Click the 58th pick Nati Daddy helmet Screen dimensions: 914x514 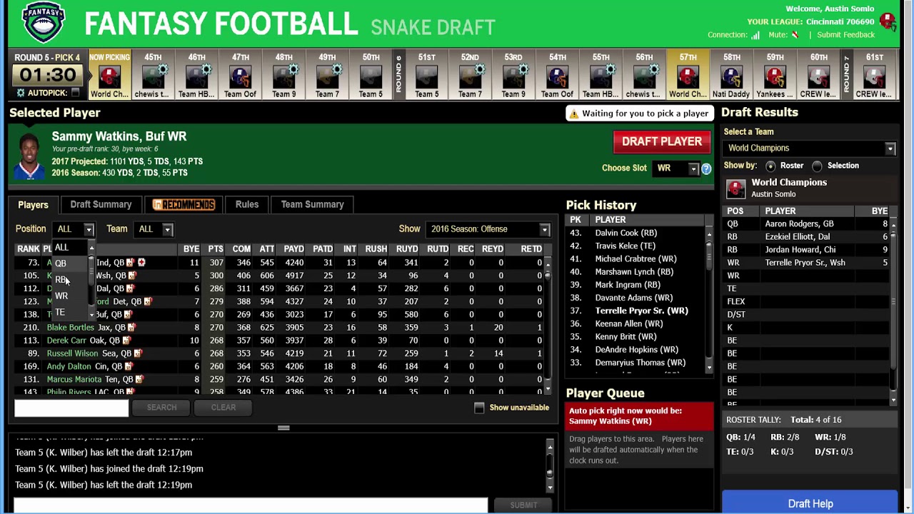731,76
